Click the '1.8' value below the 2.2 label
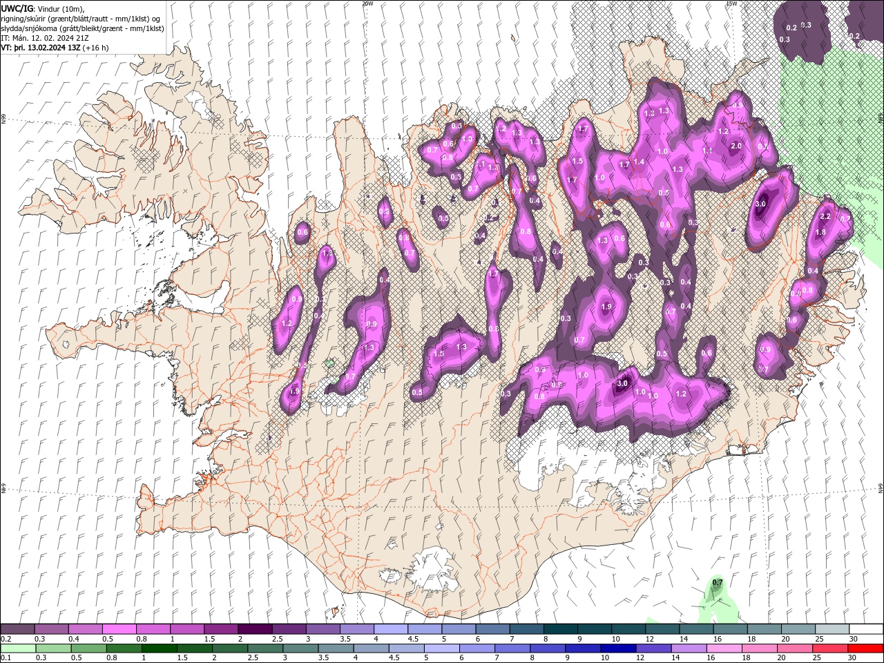Viewport: 884px width, 663px height. coord(820,233)
